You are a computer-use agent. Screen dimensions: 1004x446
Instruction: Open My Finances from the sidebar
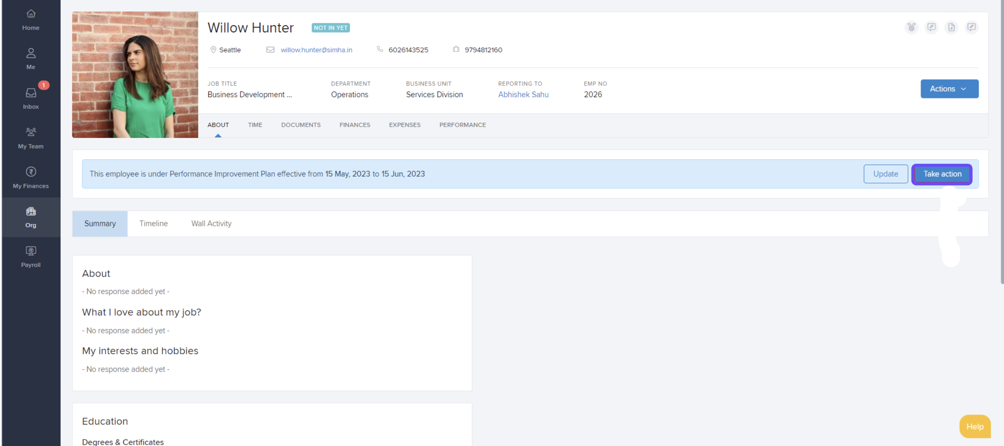click(31, 178)
